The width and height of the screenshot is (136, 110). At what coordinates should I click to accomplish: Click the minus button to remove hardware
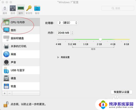point(10,93)
